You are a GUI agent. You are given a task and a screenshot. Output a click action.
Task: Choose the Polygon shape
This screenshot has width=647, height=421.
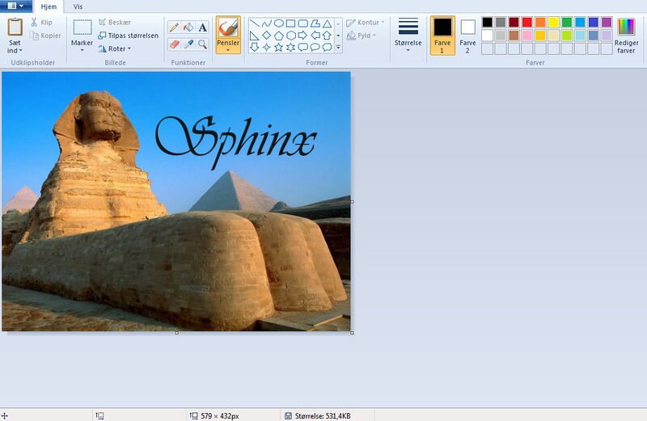point(315,23)
